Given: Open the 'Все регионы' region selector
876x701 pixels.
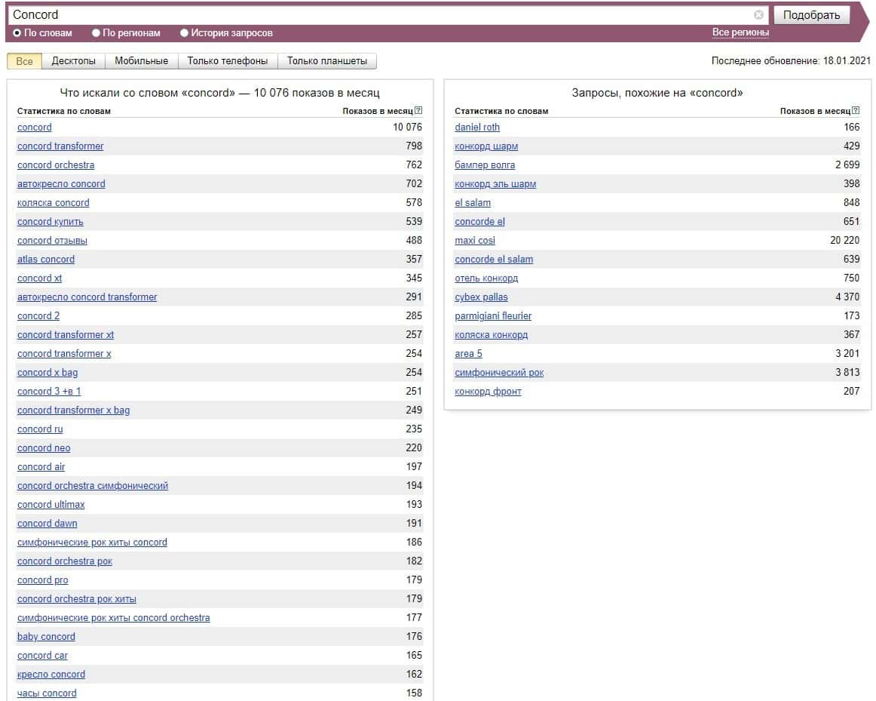Looking at the screenshot, I should (740, 32).
